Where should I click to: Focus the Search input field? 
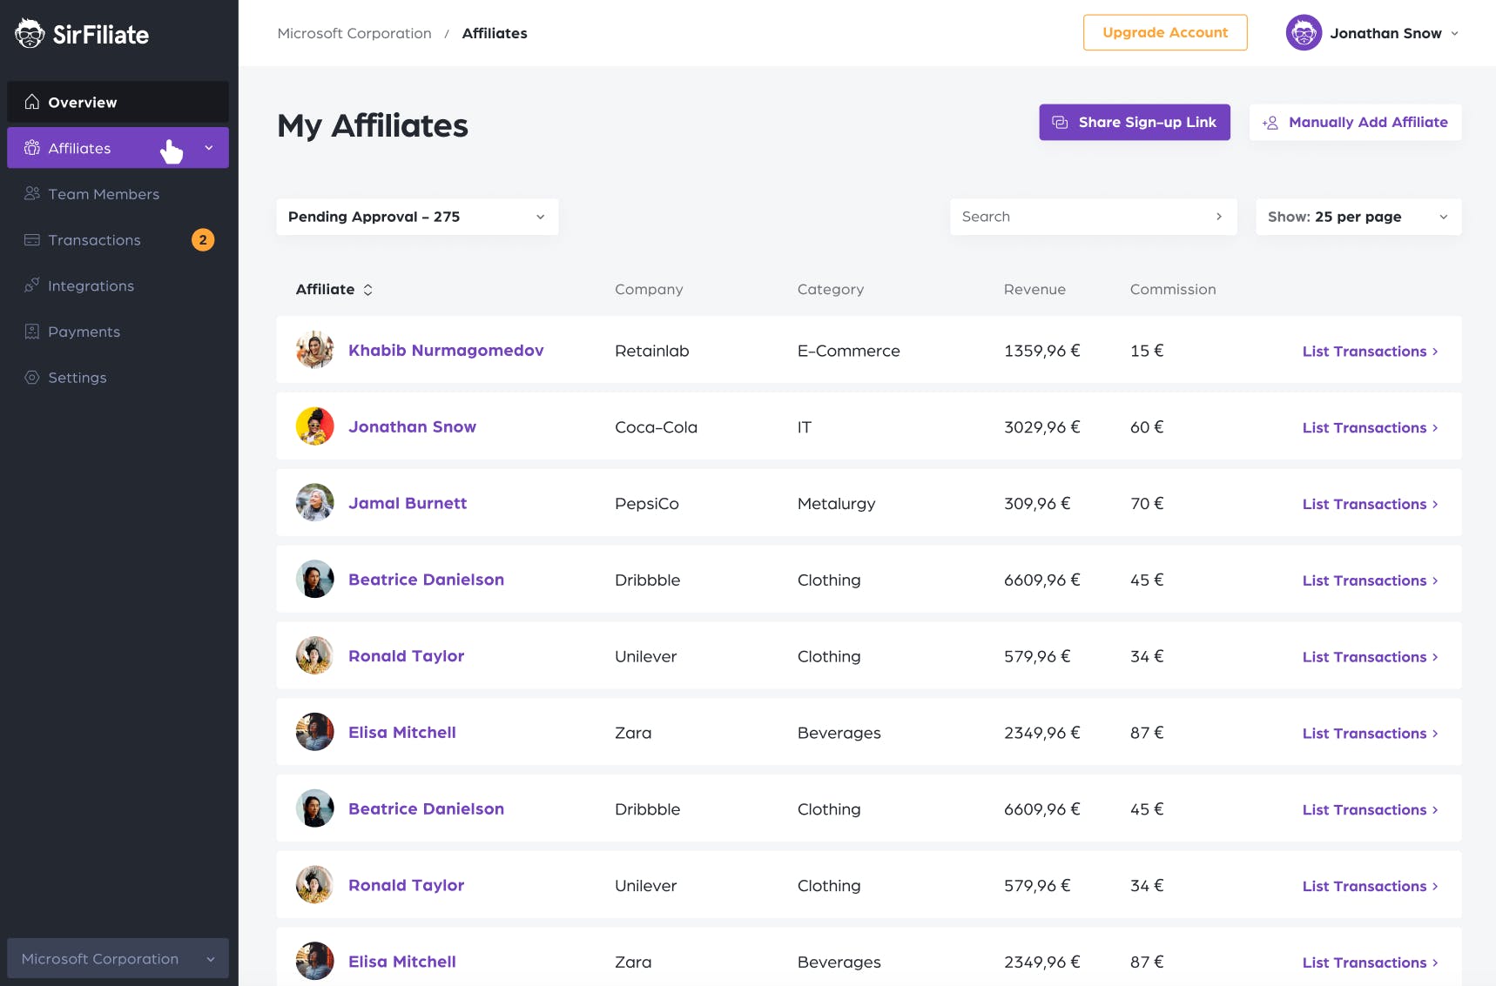point(1093,217)
